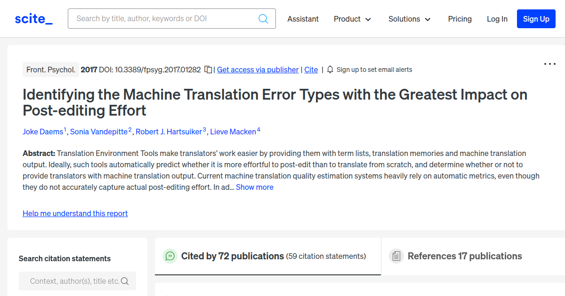
Task: Expand the Product dropdown menu
Action: 352,19
